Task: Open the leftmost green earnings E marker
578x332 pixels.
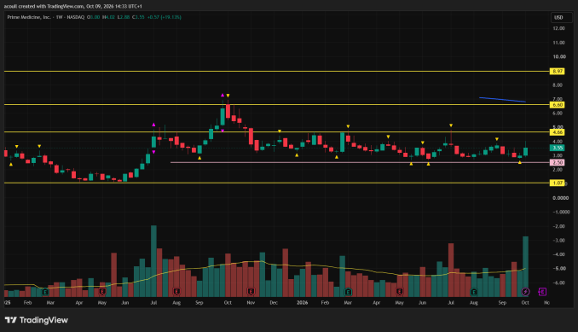Action: pos(45,292)
